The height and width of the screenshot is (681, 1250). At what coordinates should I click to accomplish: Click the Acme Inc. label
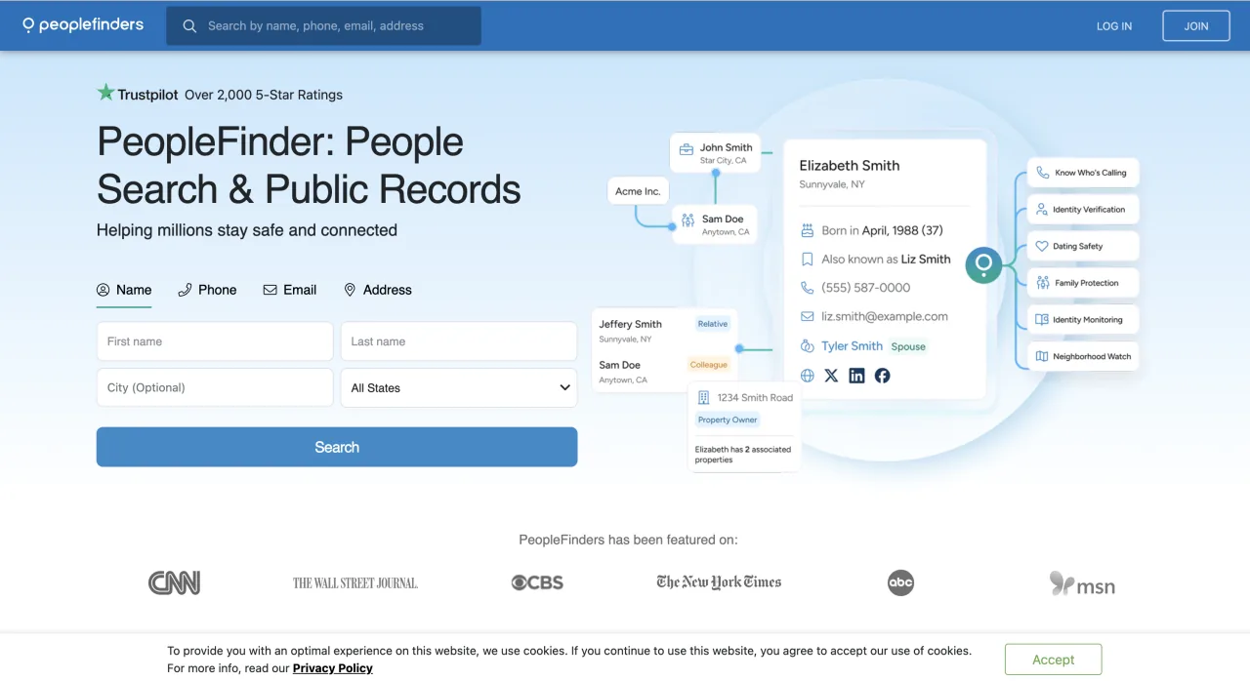638,191
